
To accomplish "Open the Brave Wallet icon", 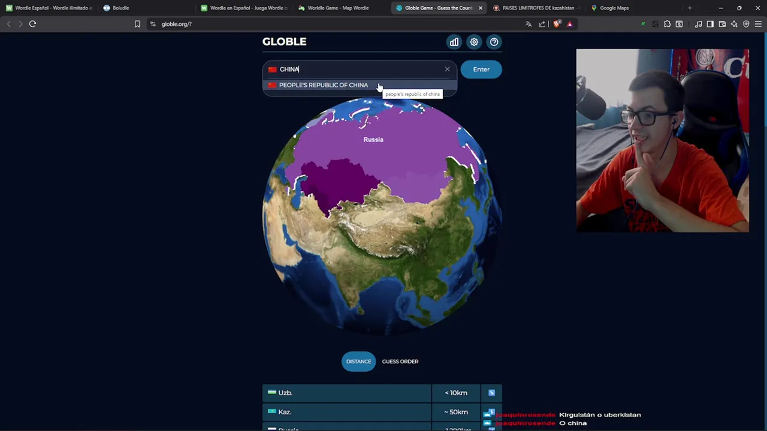I will point(722,24).
